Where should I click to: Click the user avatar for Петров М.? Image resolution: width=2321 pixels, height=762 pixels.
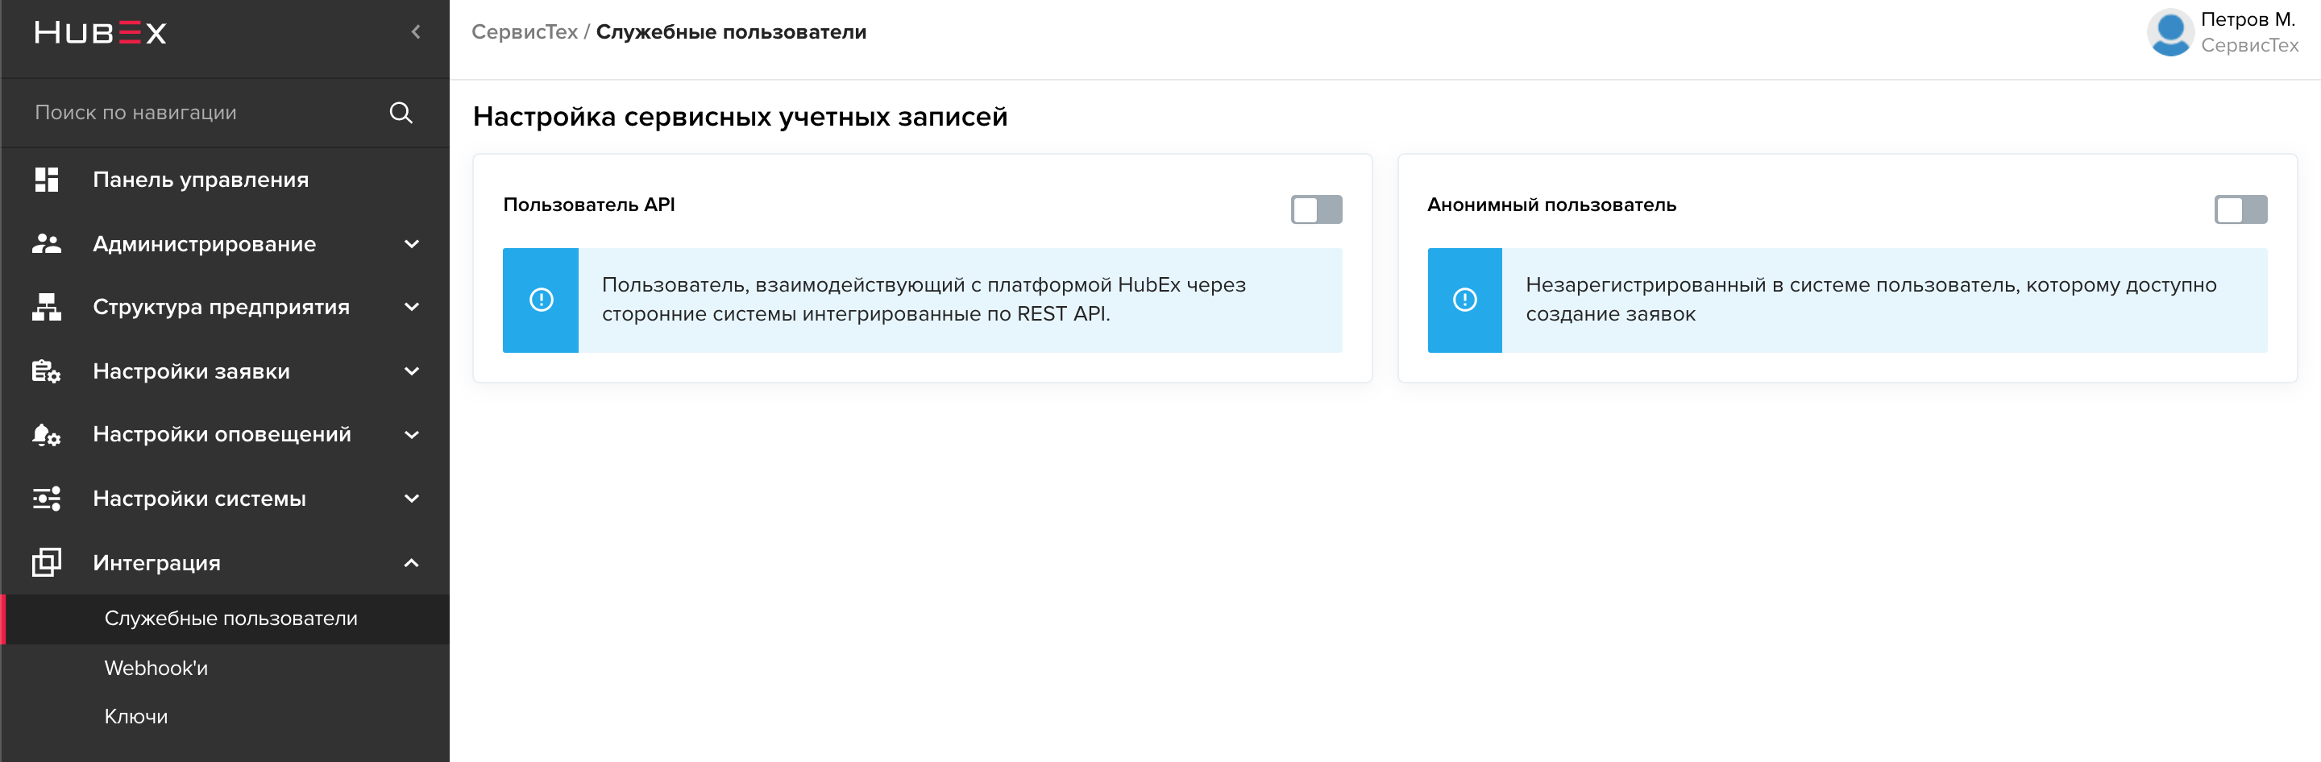click(x=2169, y=33)
